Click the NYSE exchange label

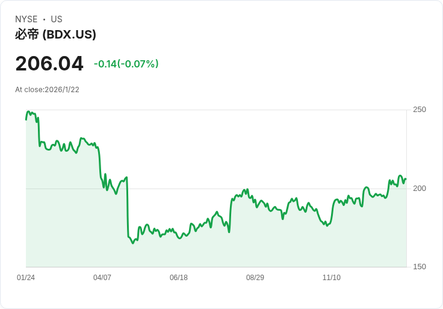click(x=26, y=19)
